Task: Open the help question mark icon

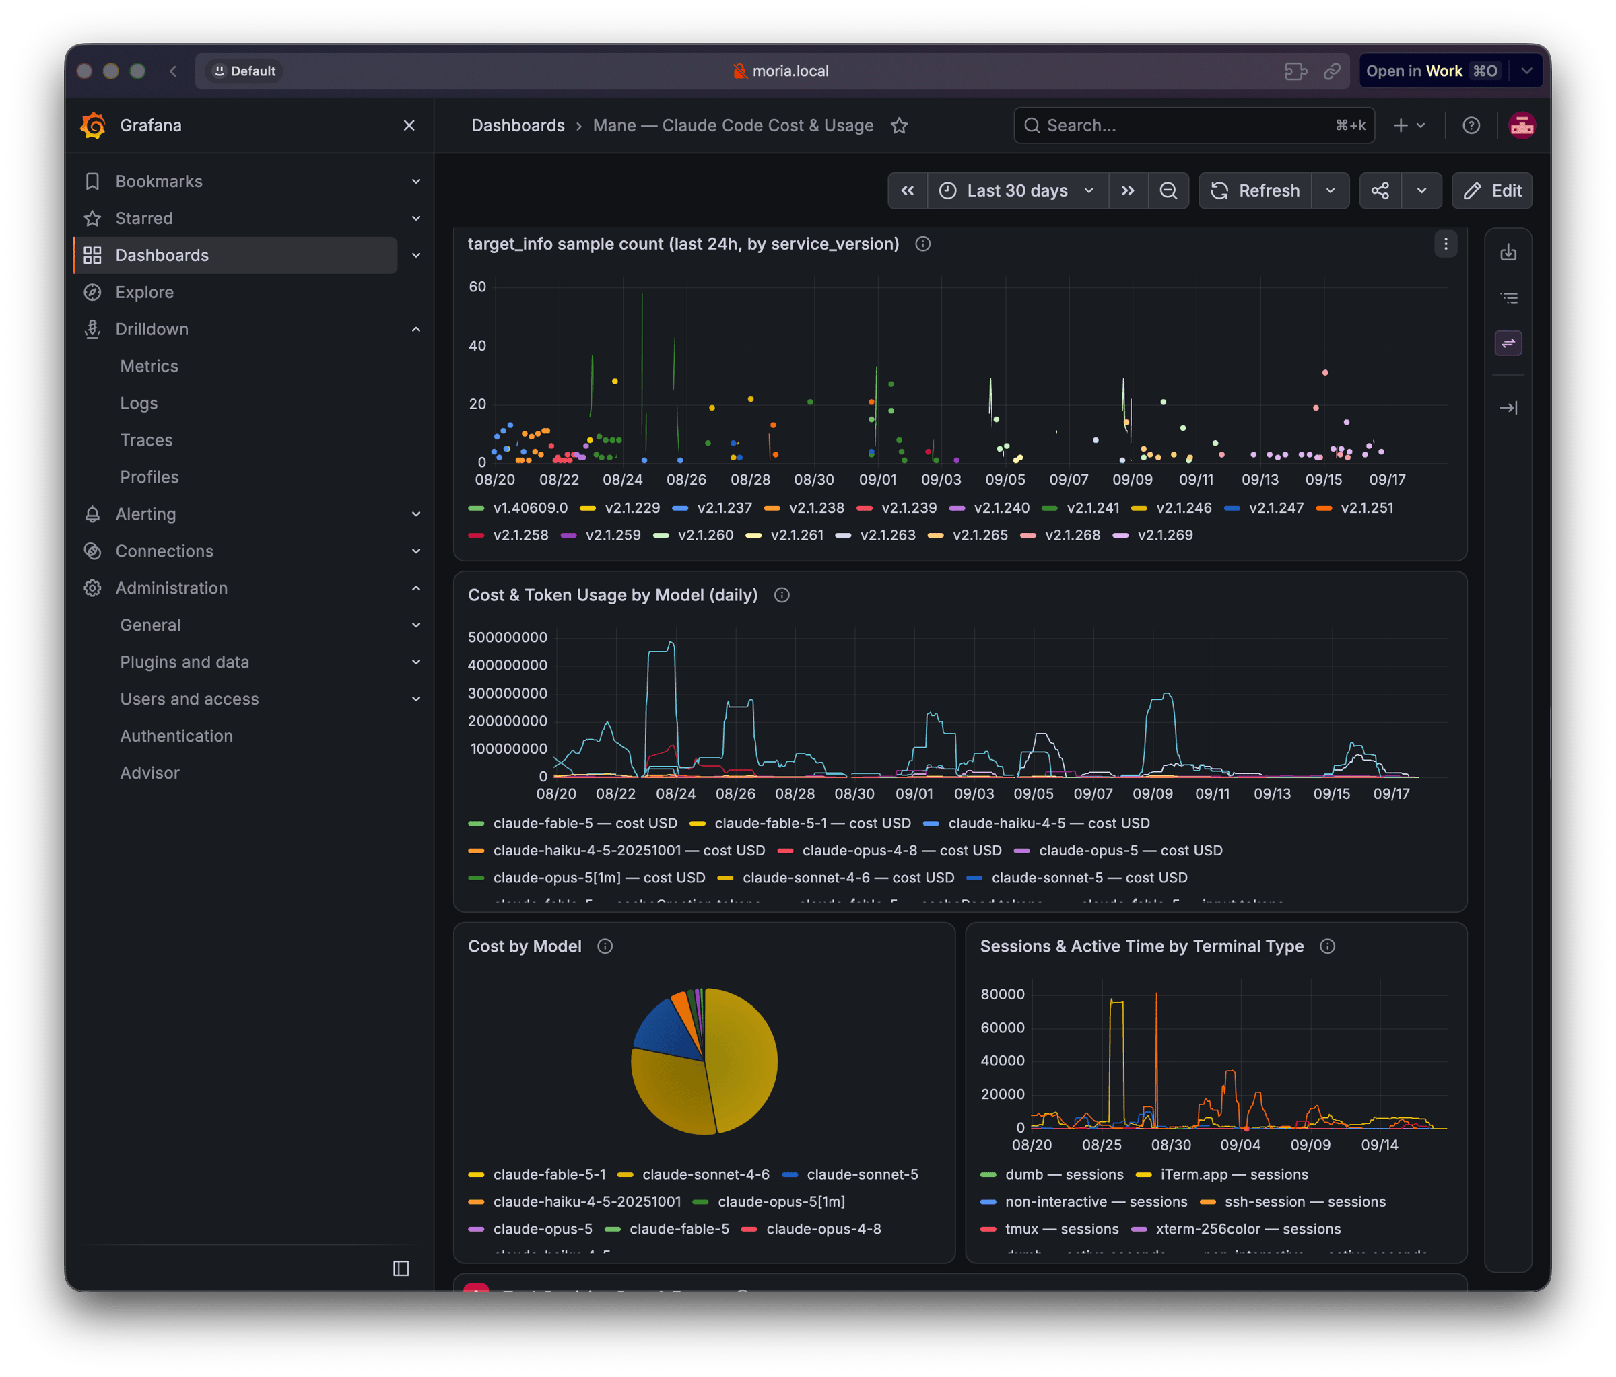Action: [1471, 126]
